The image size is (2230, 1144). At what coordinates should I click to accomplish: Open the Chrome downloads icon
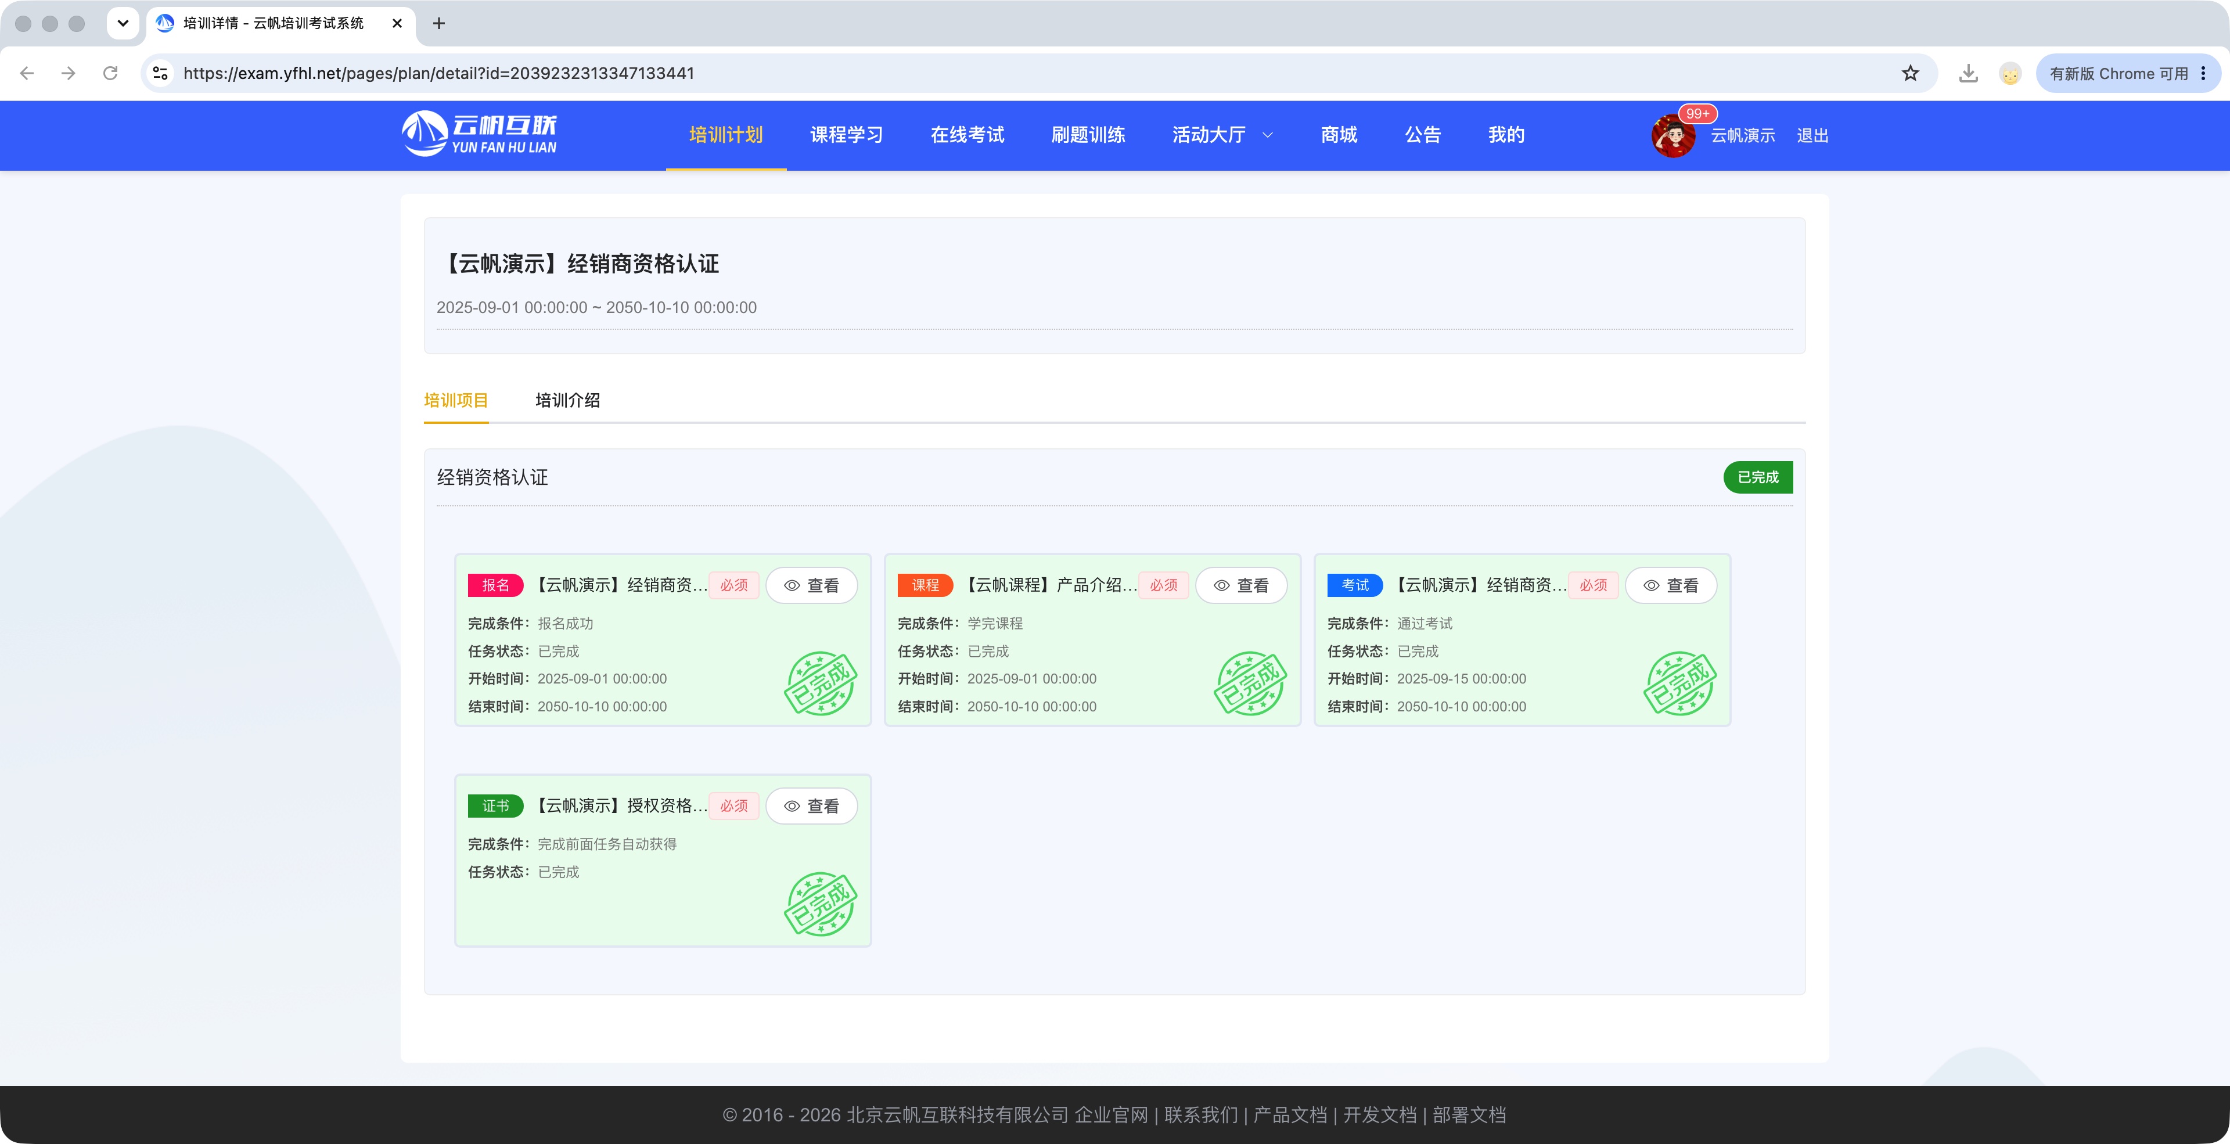(1968, 74)
